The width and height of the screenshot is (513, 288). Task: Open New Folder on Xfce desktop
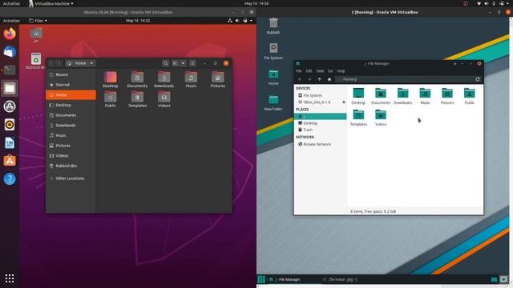273,102
